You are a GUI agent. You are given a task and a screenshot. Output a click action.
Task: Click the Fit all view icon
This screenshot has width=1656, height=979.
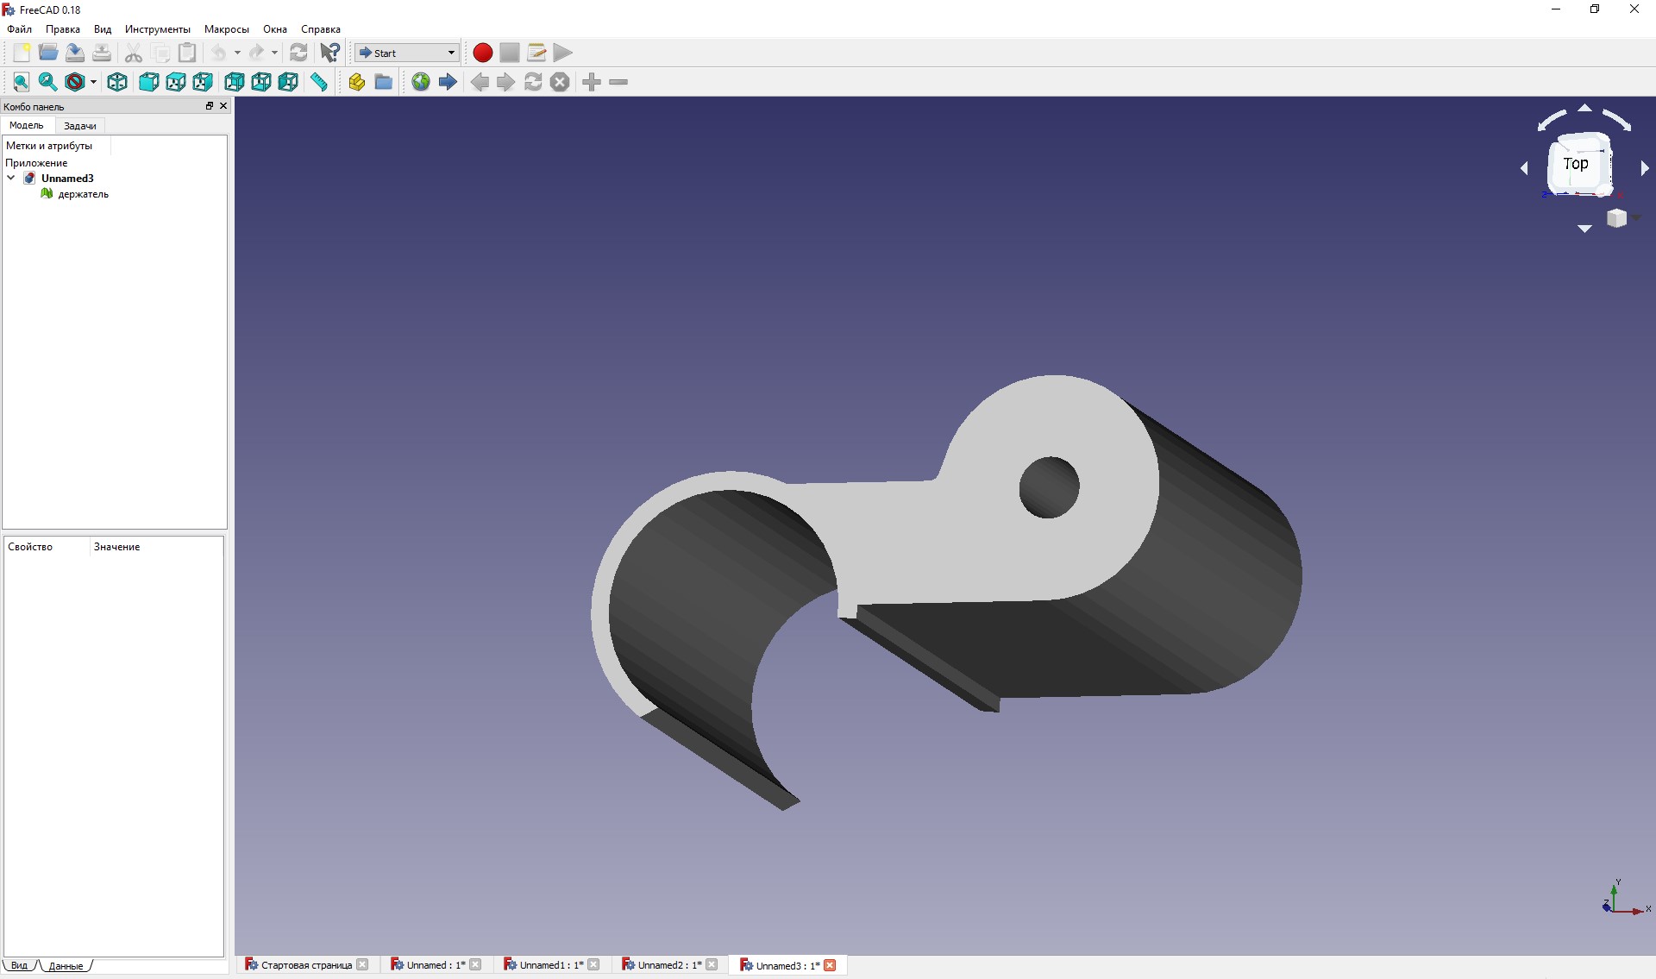tap(22, 82)
